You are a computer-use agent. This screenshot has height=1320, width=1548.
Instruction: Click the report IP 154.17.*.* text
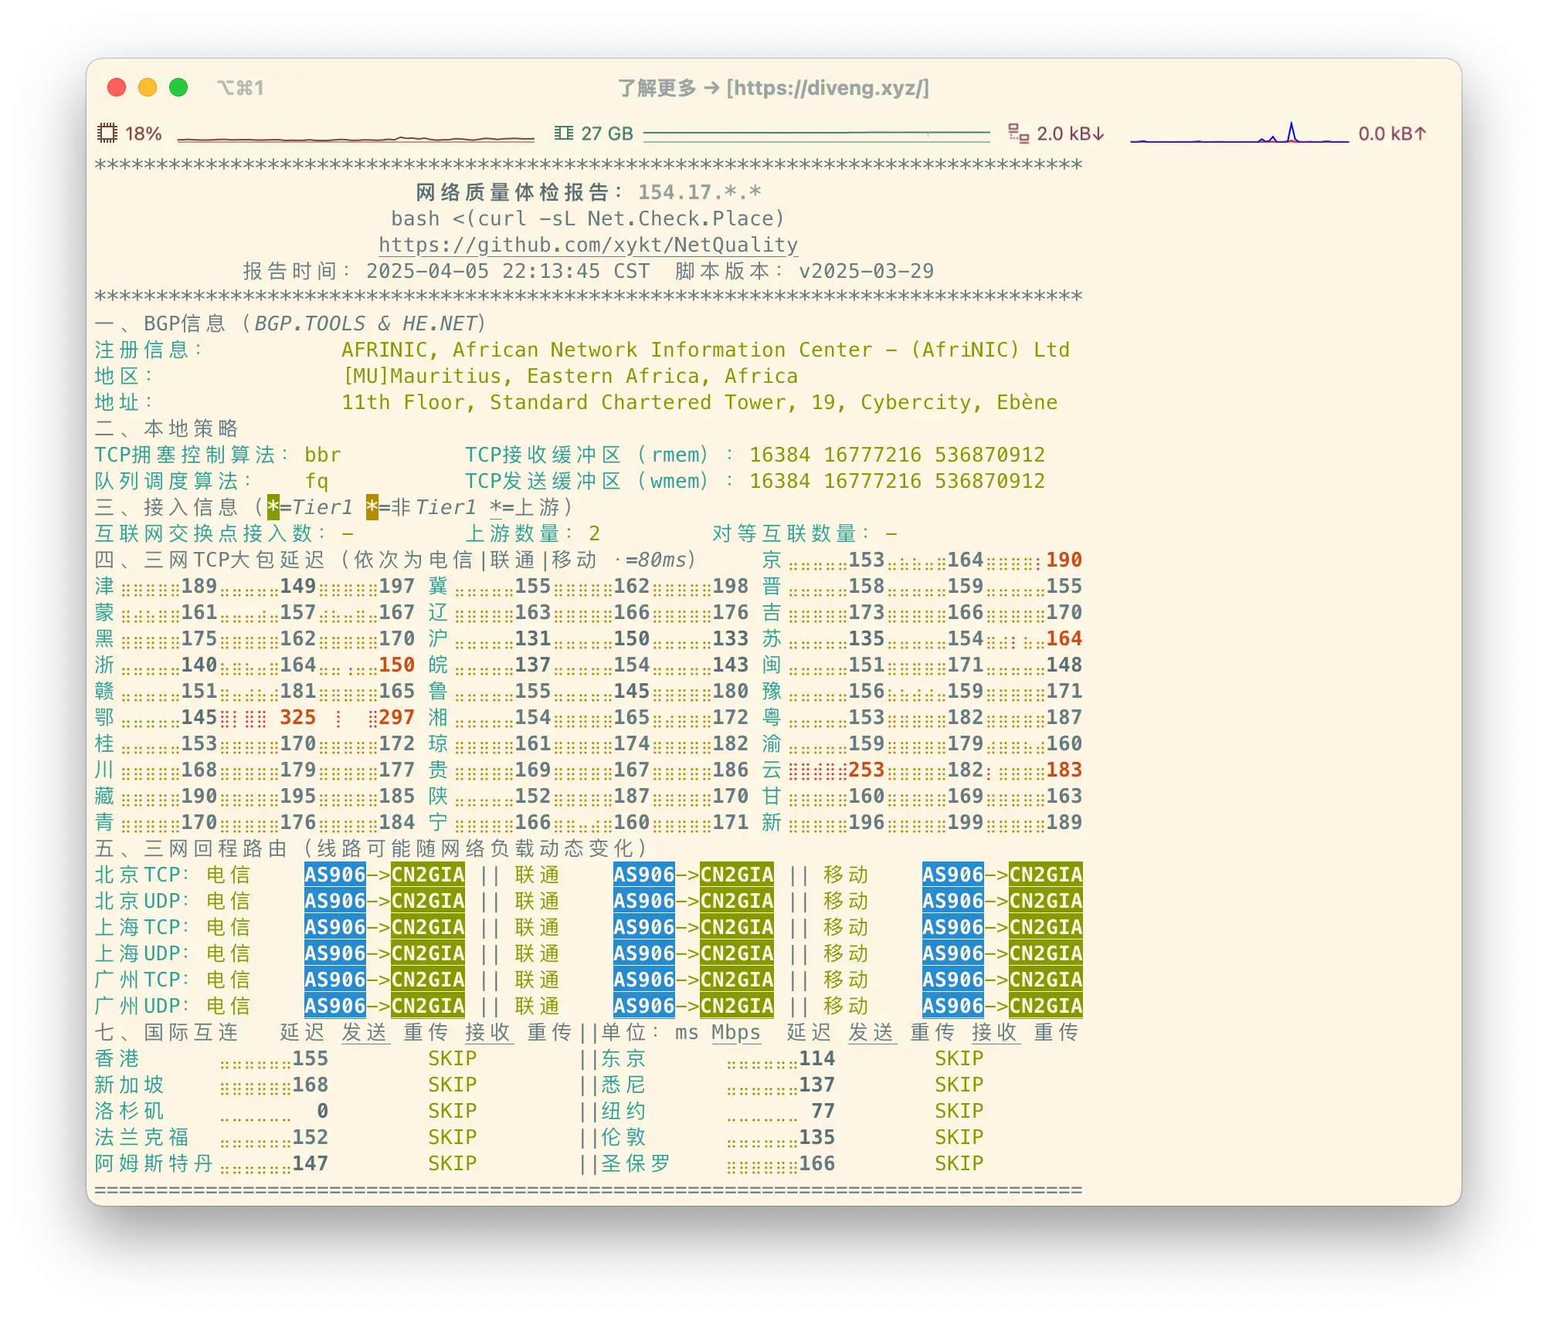pos(700,192)
